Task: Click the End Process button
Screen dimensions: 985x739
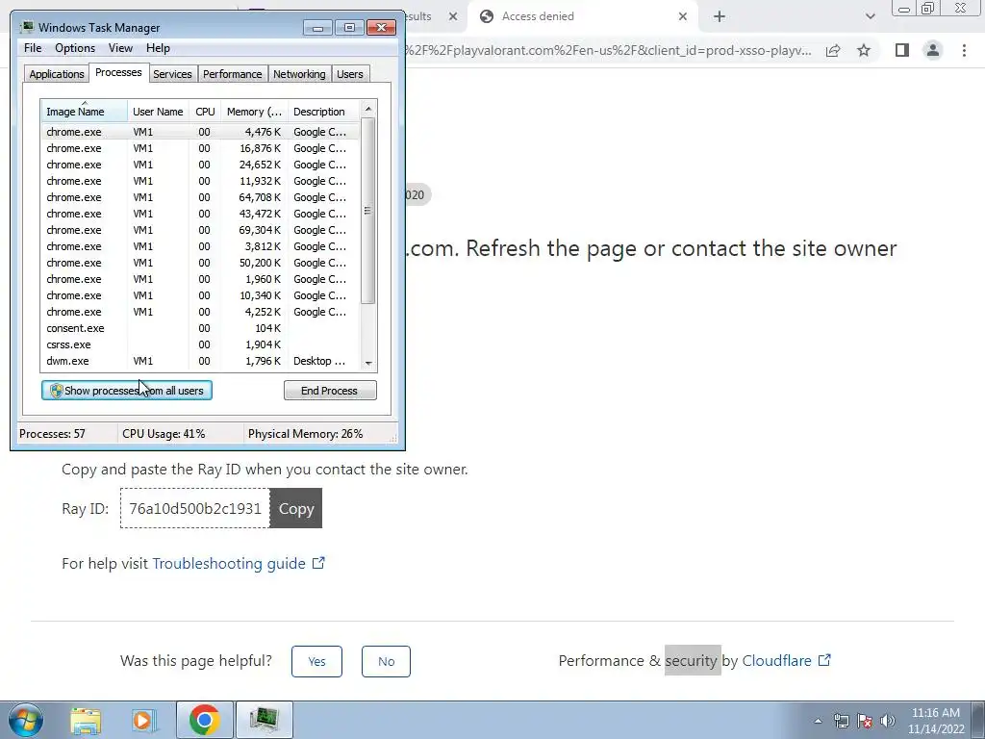Action: click(330, 391)
